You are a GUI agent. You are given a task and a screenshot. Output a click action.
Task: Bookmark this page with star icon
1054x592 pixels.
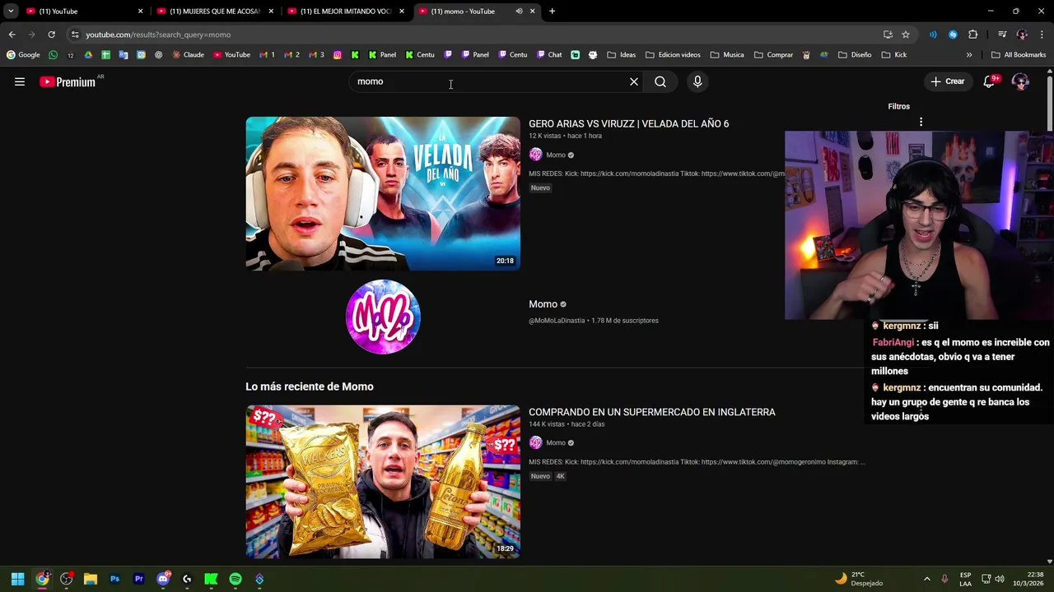[x=906, y=35]
